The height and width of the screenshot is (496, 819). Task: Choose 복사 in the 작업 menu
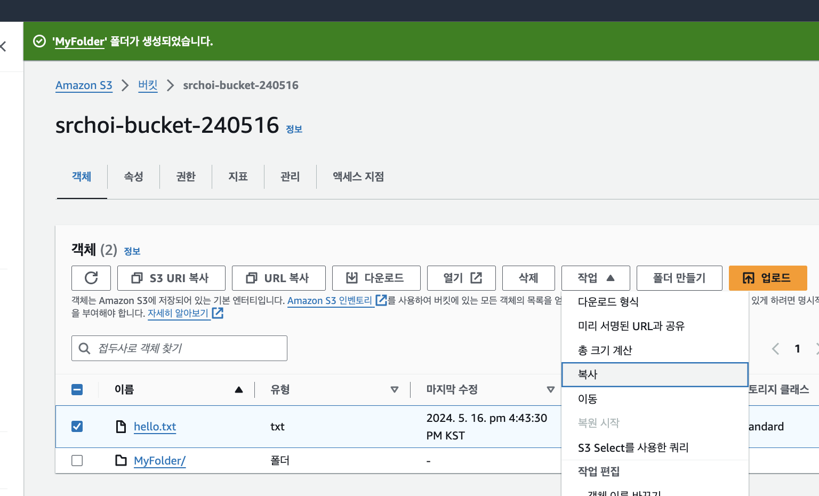click(x=655, y=374)
